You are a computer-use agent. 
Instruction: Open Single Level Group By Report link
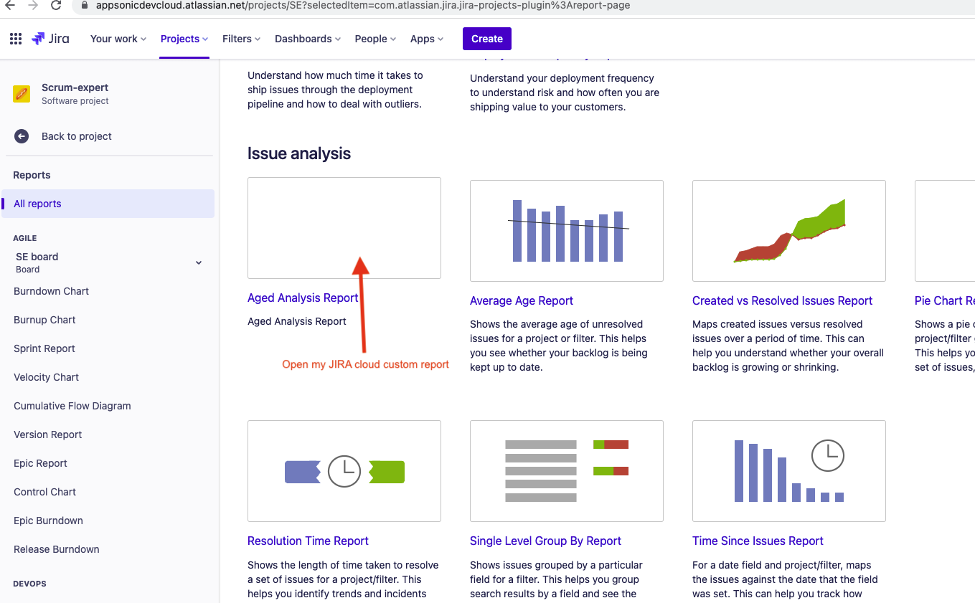pyautogui.click(x=545, y=541)
